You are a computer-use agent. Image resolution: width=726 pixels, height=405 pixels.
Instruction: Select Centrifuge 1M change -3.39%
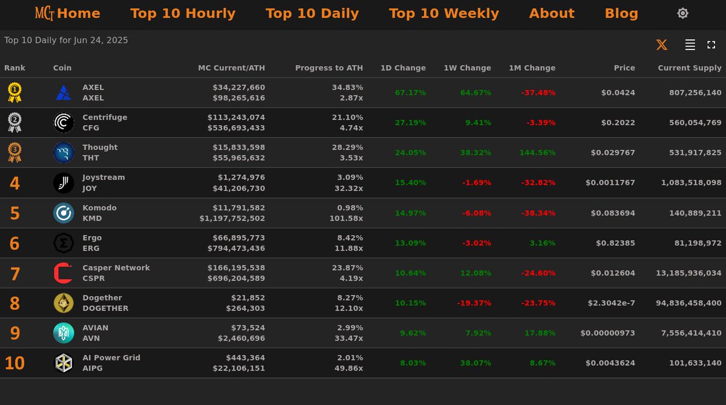point(540,123)
